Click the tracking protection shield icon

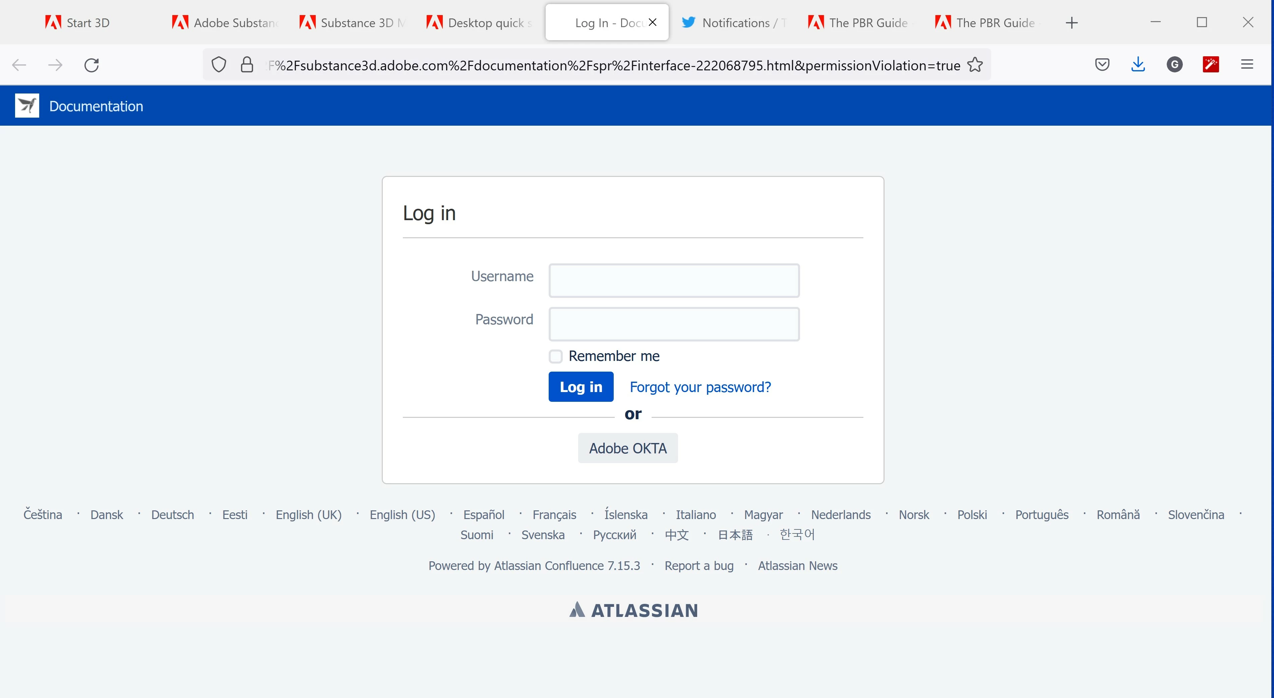[219, 65]
